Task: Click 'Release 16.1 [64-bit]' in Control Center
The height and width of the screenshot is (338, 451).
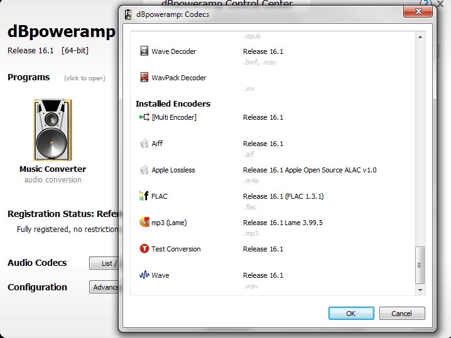Action: click(48, 51)
